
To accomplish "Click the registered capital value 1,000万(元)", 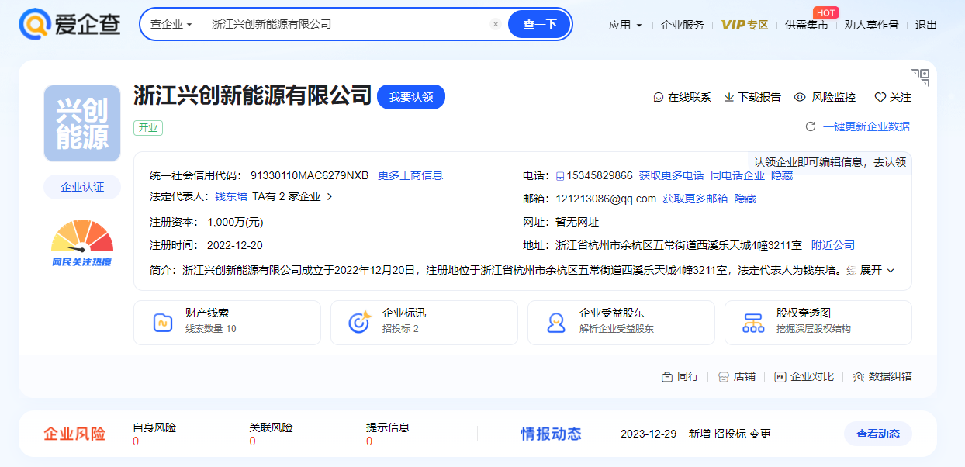I will tap(235, 222).
